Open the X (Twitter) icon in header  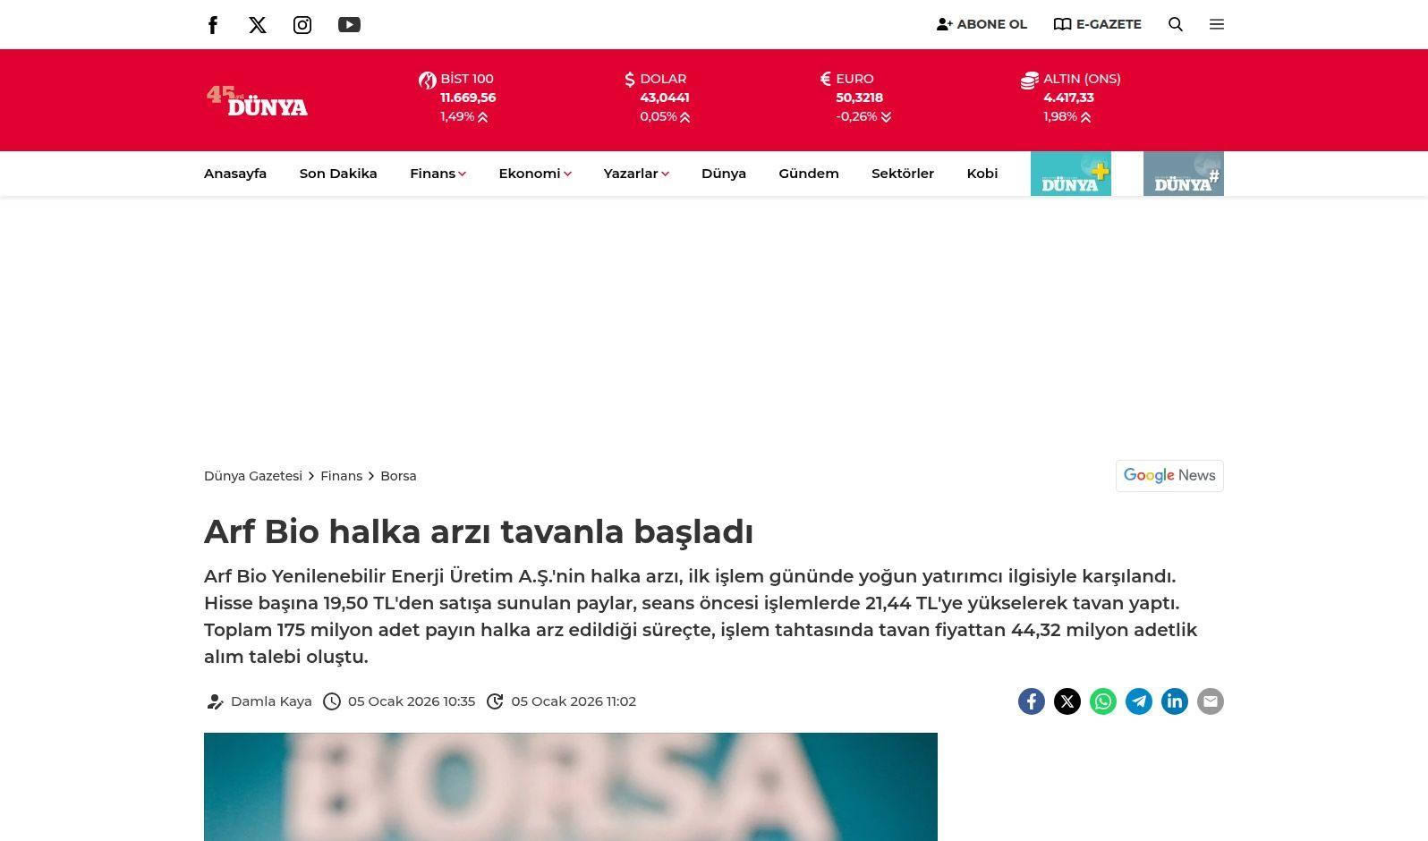258,25
